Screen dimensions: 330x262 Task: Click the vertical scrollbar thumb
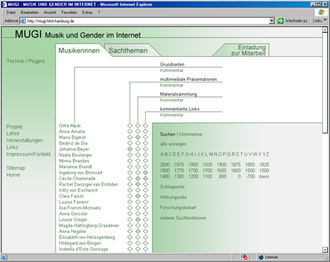pyautogui.click(x=325, y=82)
